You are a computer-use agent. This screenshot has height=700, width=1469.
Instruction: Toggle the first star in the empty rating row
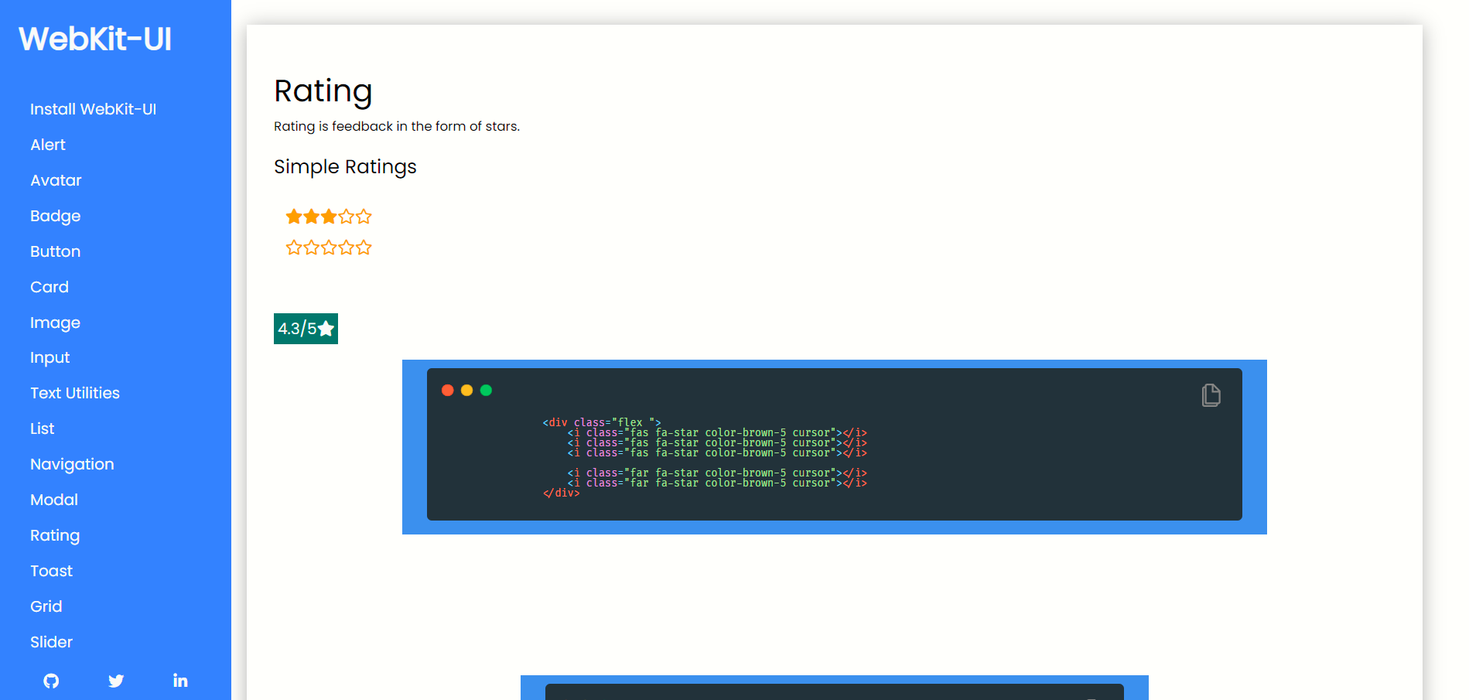[293, 248]
